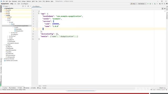Open the File menu
Viewport: 168px width, 94px height.
pos(4,1)
